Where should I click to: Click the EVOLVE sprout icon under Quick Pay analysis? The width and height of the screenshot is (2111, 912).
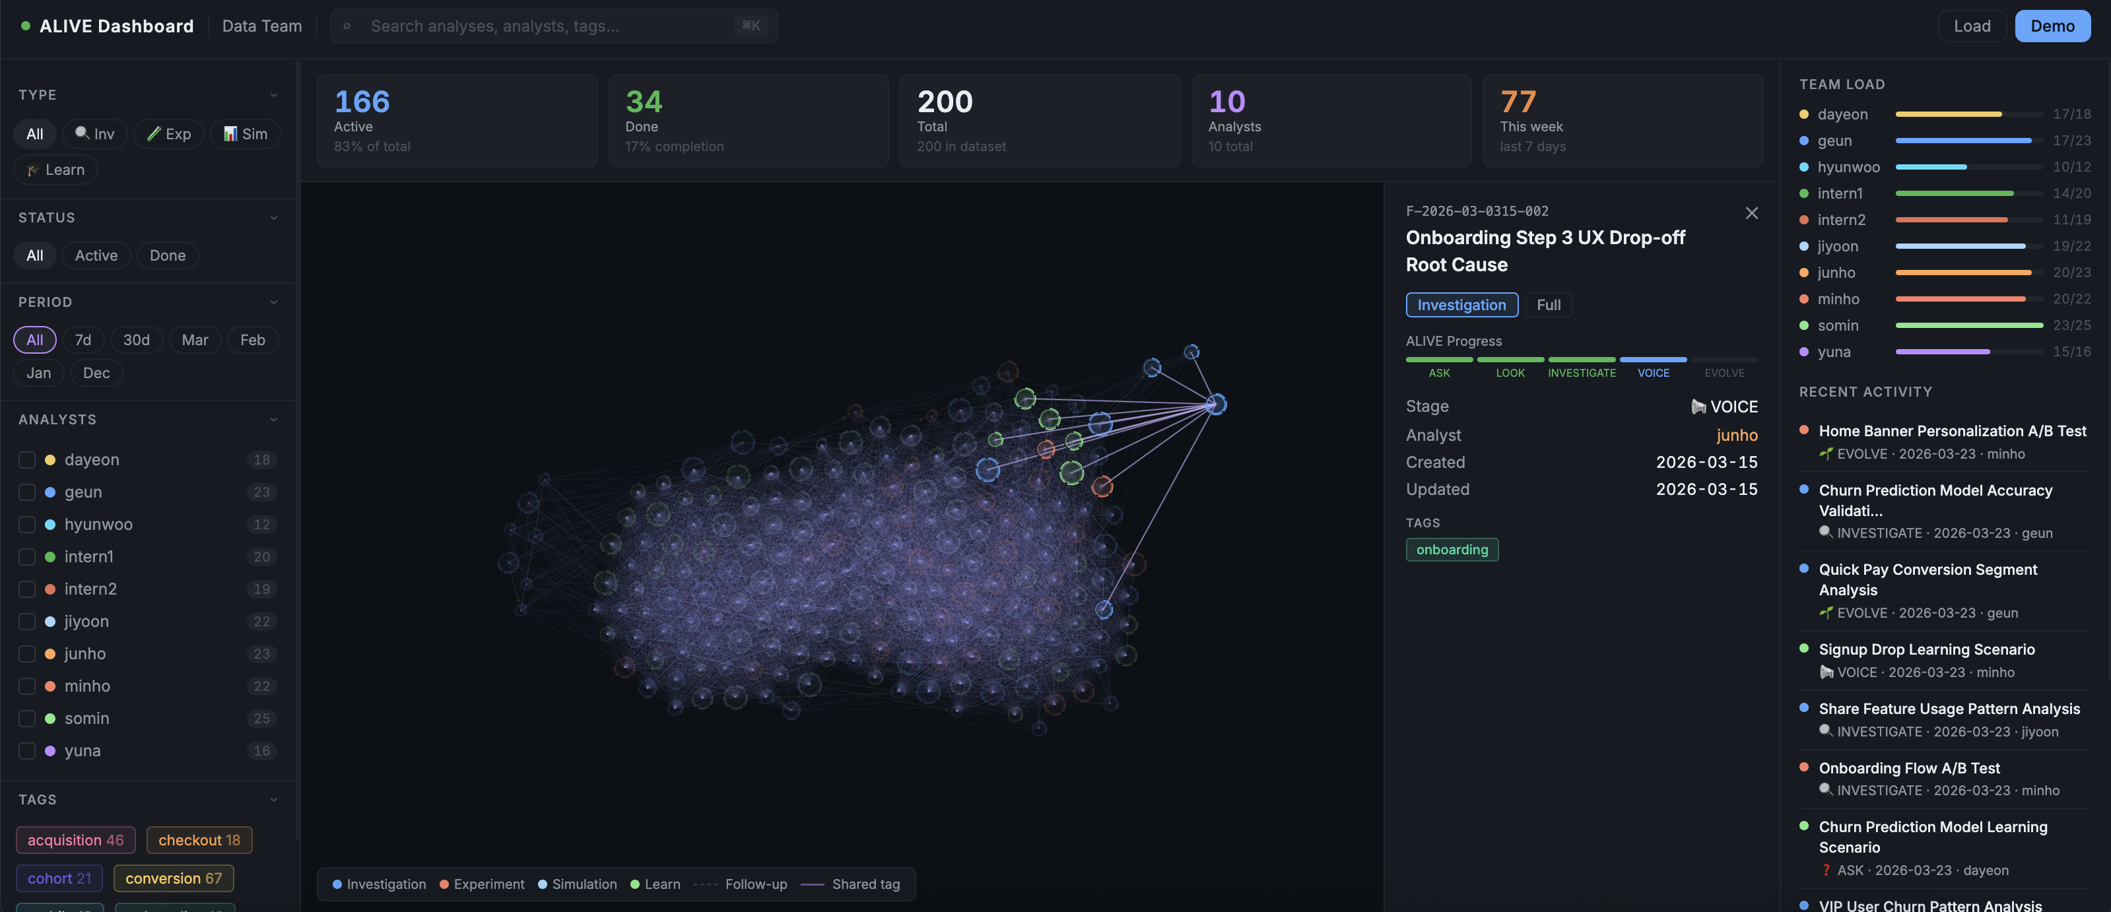coord(1826,612)
